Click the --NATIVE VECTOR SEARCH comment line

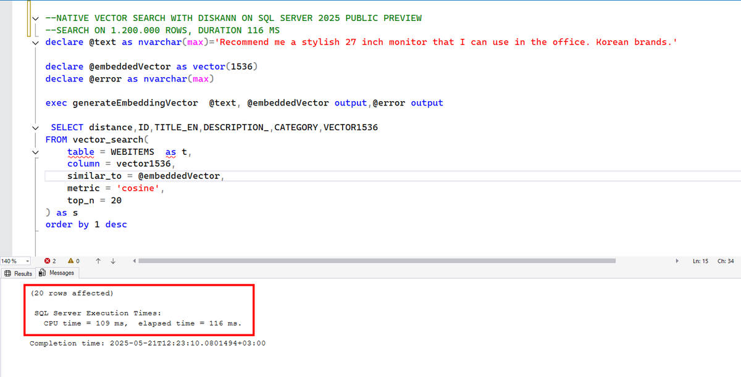tap(233, 18)
